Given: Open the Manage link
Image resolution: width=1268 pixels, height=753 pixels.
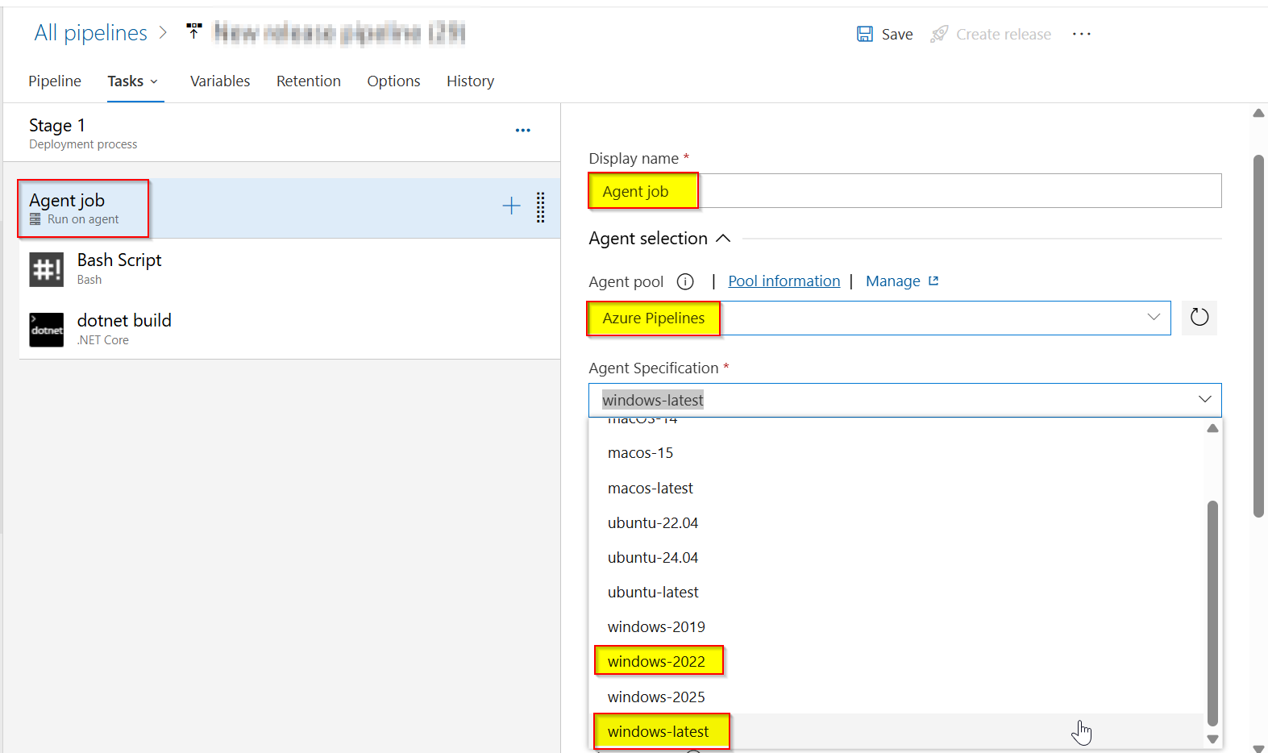Looking at the screenshot, I should pos(893,281).
